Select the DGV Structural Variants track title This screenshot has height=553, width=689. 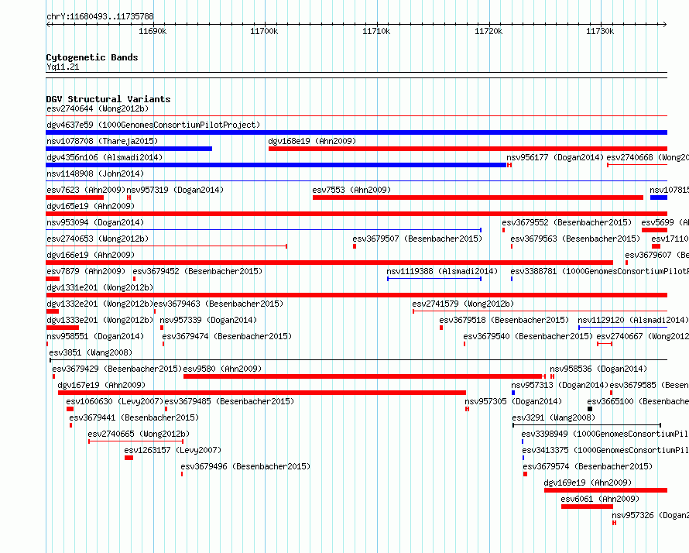[x=108, y=99]
